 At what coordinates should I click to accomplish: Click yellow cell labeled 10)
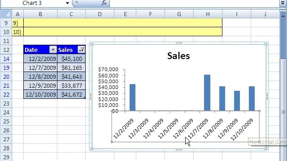[18, 32]
